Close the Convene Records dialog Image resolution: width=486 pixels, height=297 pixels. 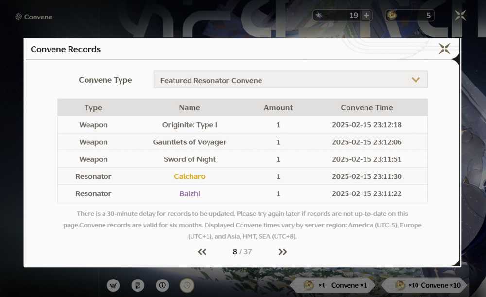[x=444, y=49]
